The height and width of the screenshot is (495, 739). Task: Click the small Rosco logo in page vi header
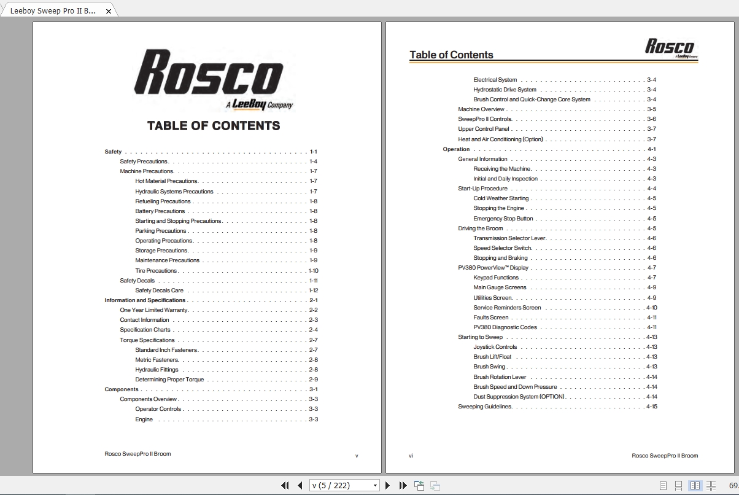pos(671,47)
